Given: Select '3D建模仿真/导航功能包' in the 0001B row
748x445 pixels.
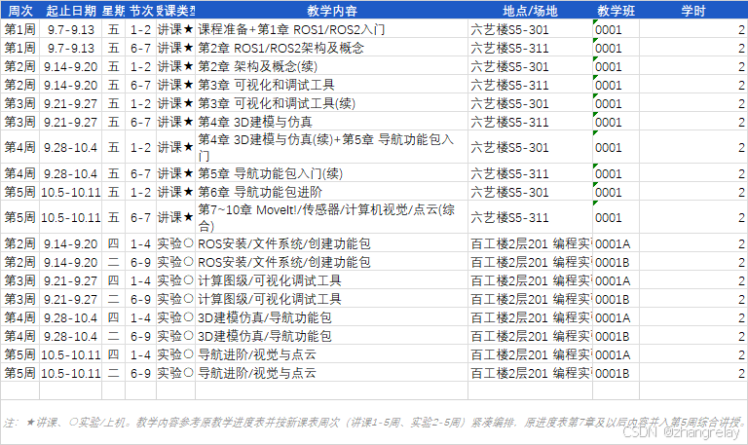Looking at the screenshot, I should (331, 336).
